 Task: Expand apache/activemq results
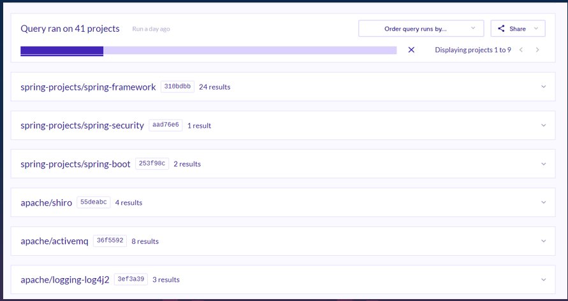[543, 241]
